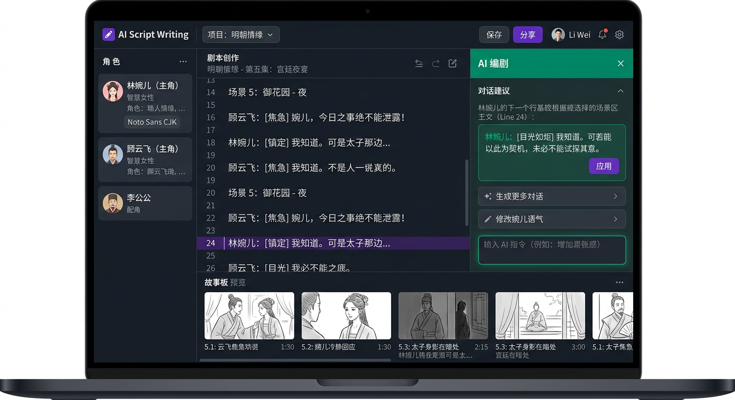Click line 18 林婉儿 [镇定] dialogue
735x400 pixels.
pyautogui.click(x=309, y=142)
